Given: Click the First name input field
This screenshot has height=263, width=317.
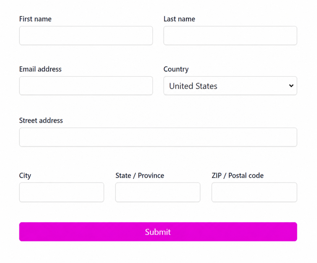Looking at the screenshot, I should tap(86, 35).
